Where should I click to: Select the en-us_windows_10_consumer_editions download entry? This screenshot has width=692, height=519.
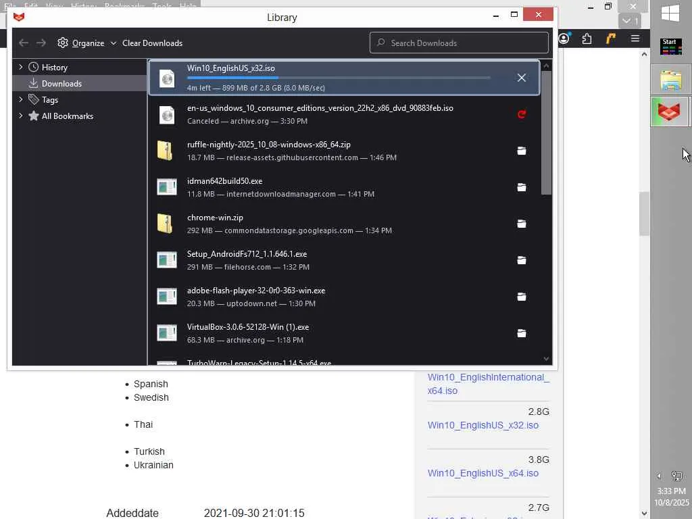(x=344, y=114)
